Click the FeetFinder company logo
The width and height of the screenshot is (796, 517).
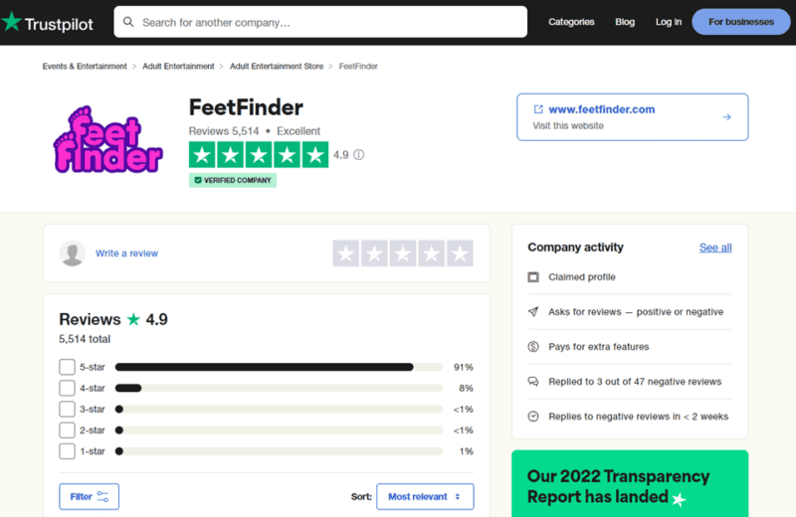[106, 143]
